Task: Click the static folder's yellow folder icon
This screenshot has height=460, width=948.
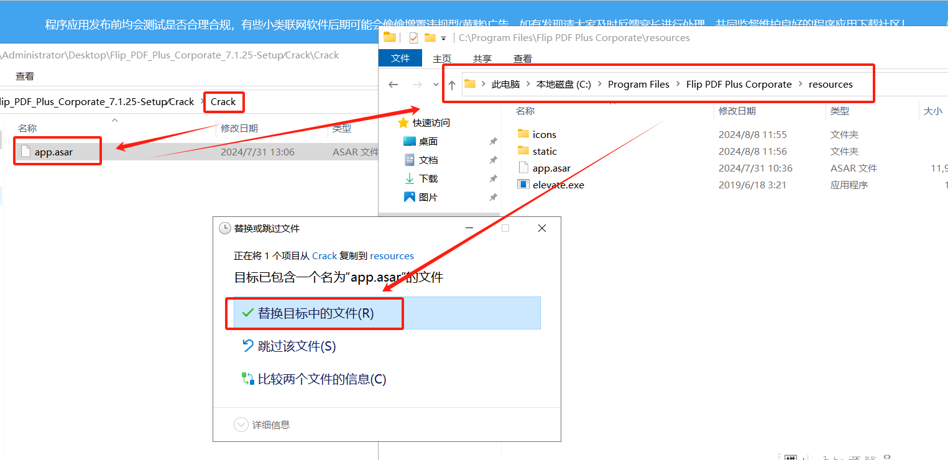Action: [523, 150]
